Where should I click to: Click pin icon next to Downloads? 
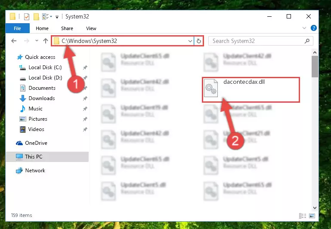(85, 98)
